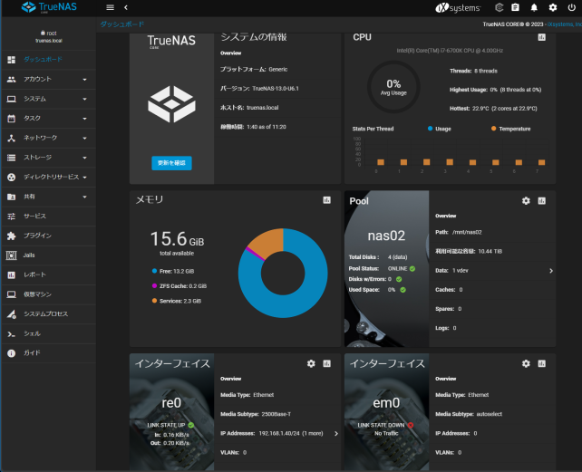The width and height of the screenshot is (582, 472).
Task: Expand the アカウント sidebar menu
Action: point(48,79)
